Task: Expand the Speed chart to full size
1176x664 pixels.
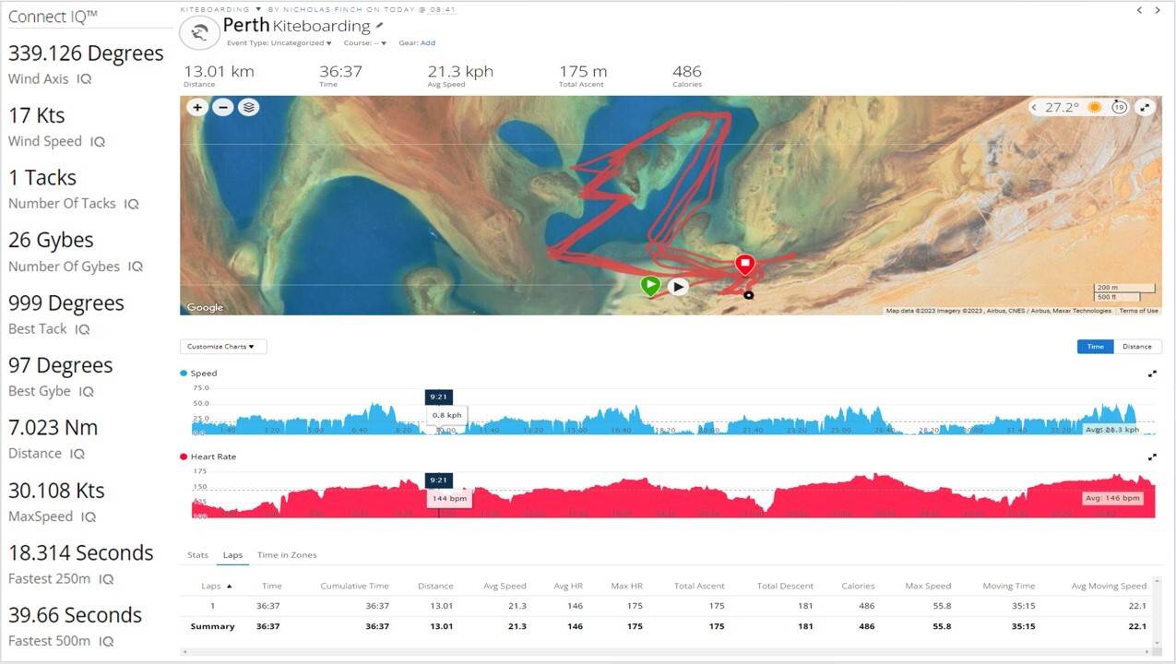Action: click(1152, 373)
